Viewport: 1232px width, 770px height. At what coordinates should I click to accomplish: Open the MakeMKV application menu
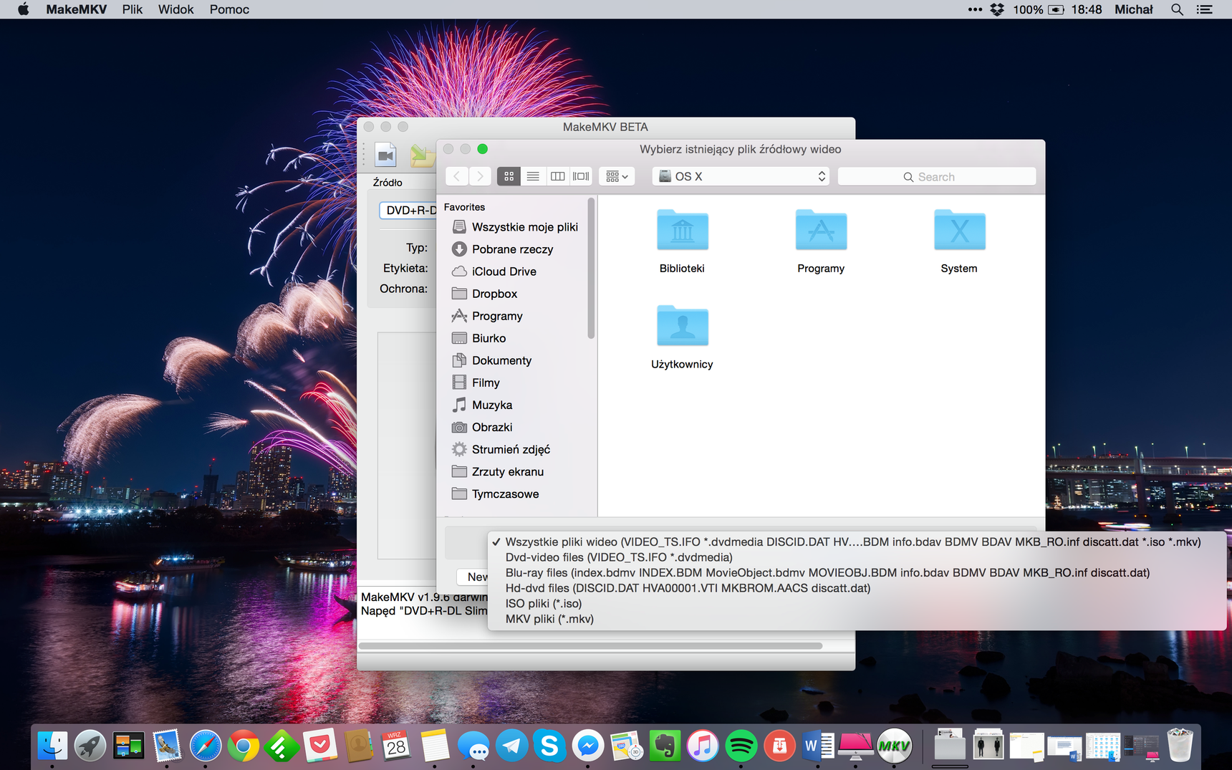(76, 9)
